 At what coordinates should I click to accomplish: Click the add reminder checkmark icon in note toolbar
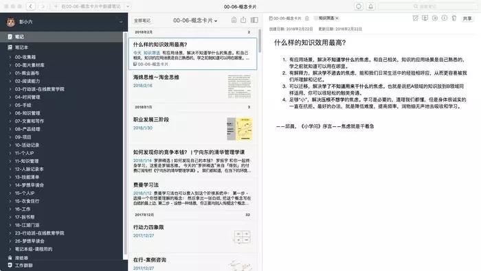coord(415,19)
